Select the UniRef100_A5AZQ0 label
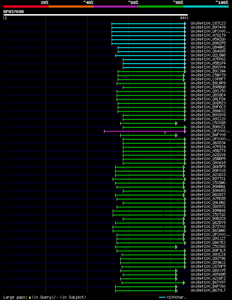This screenshot has width=232, height=300. [208, 39]
